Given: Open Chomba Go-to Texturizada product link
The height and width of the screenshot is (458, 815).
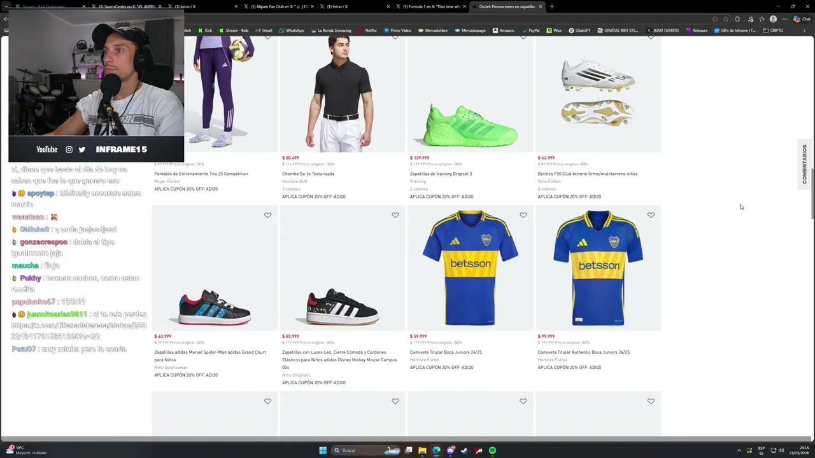Looking at the screenshot, I should click(x=308, y=174).
